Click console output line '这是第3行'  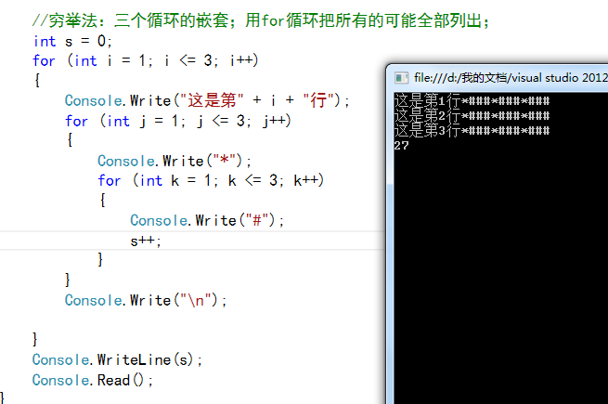(472, 130)
